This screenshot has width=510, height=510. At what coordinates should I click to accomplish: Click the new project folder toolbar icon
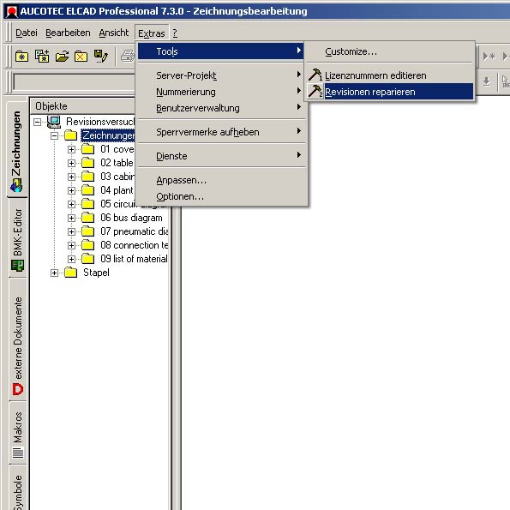tap(21, 57)
